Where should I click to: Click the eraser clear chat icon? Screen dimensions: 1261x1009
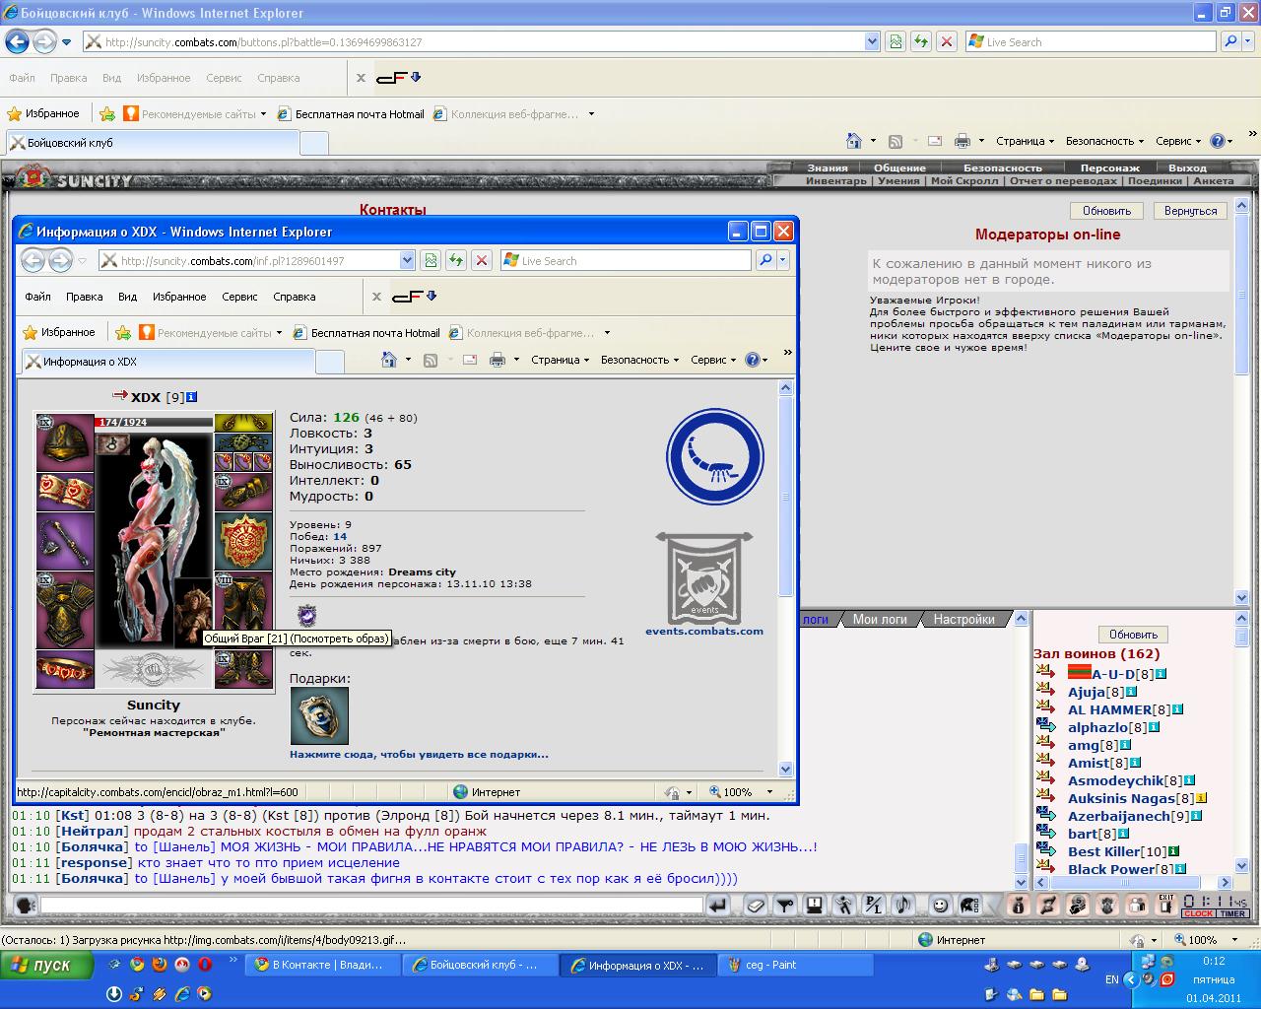tap(755, 905)
